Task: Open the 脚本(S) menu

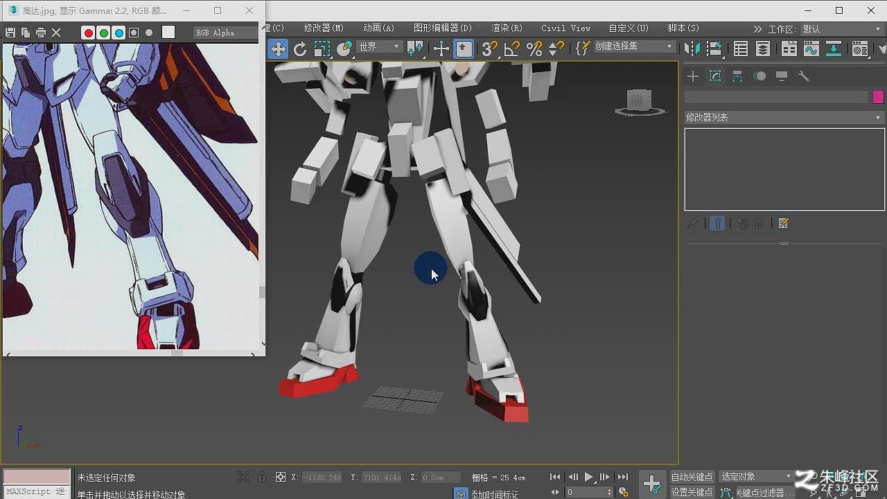Action: point(683,28)
